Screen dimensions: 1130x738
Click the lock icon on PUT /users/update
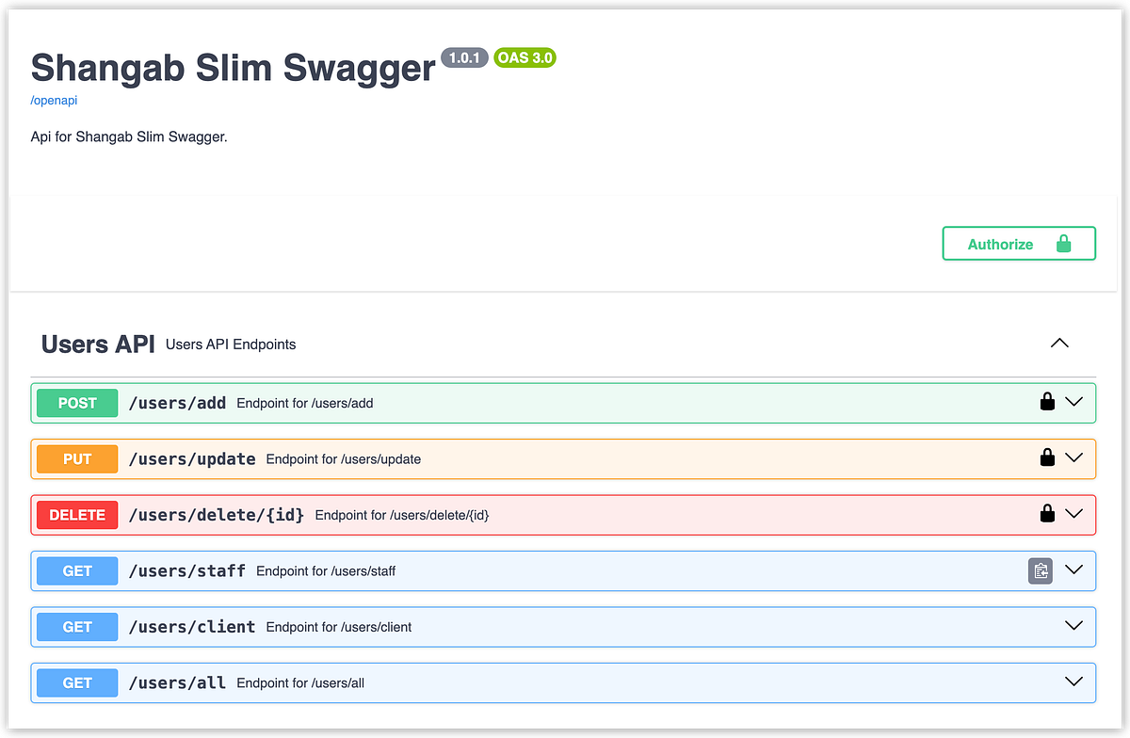click(1047, 457)
